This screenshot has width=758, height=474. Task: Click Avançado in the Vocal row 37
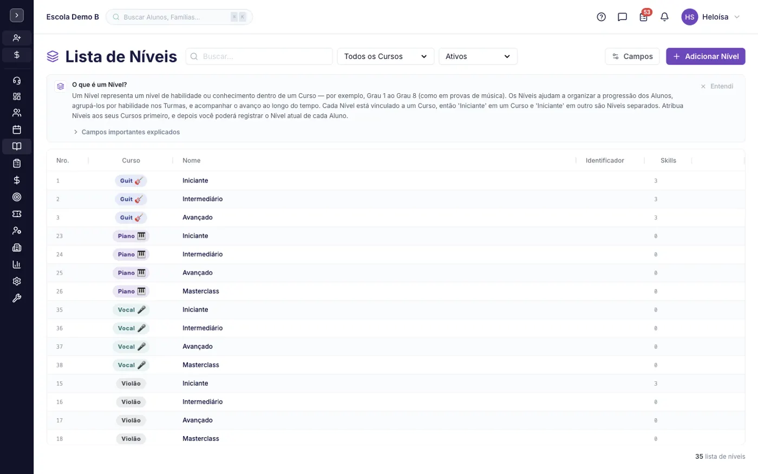198,346
